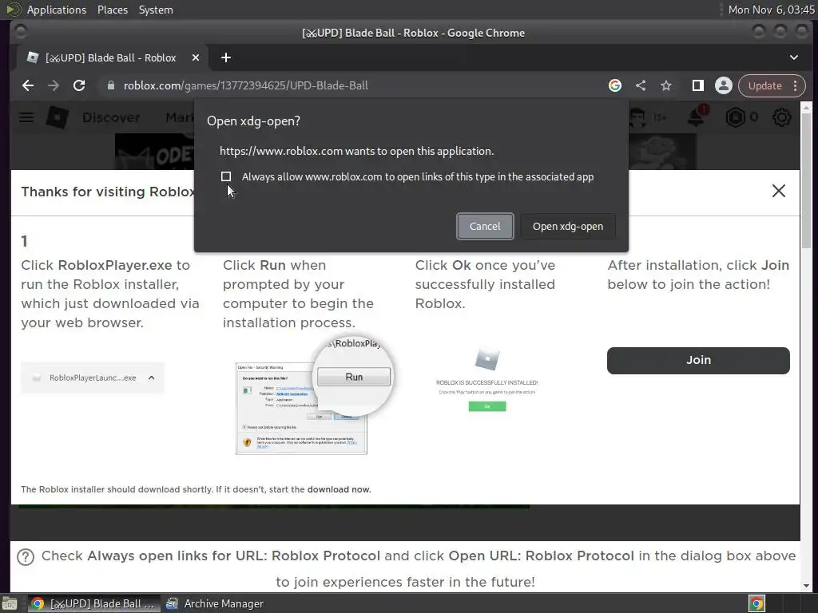Click the Roblox user avatar icon
The image size is (818, 613).
(638, 117)
